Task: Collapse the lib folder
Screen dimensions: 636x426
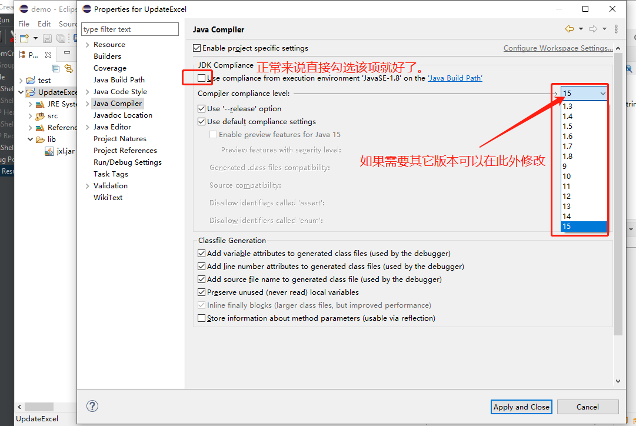Action: pyautogui.click(x=29, y=138)
